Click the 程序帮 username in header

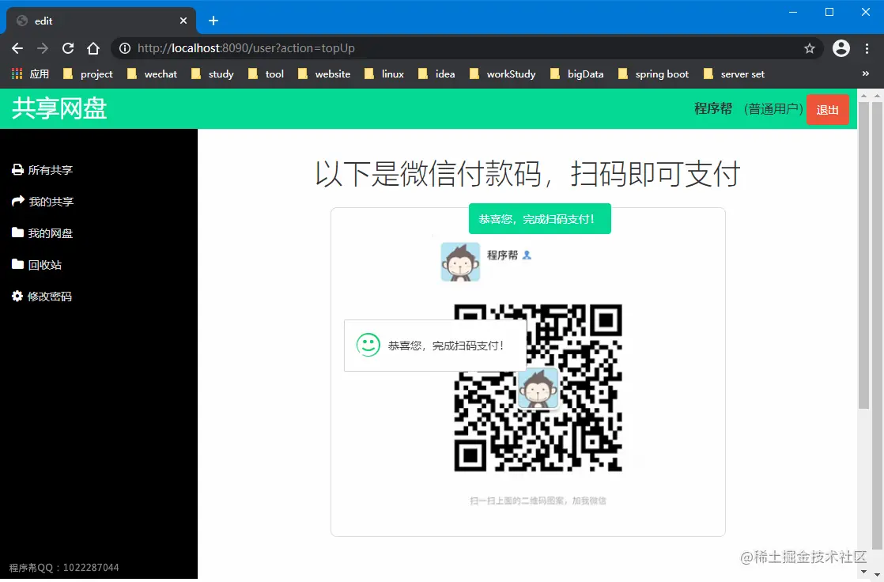pyautogui.click(x=713, y=109)
